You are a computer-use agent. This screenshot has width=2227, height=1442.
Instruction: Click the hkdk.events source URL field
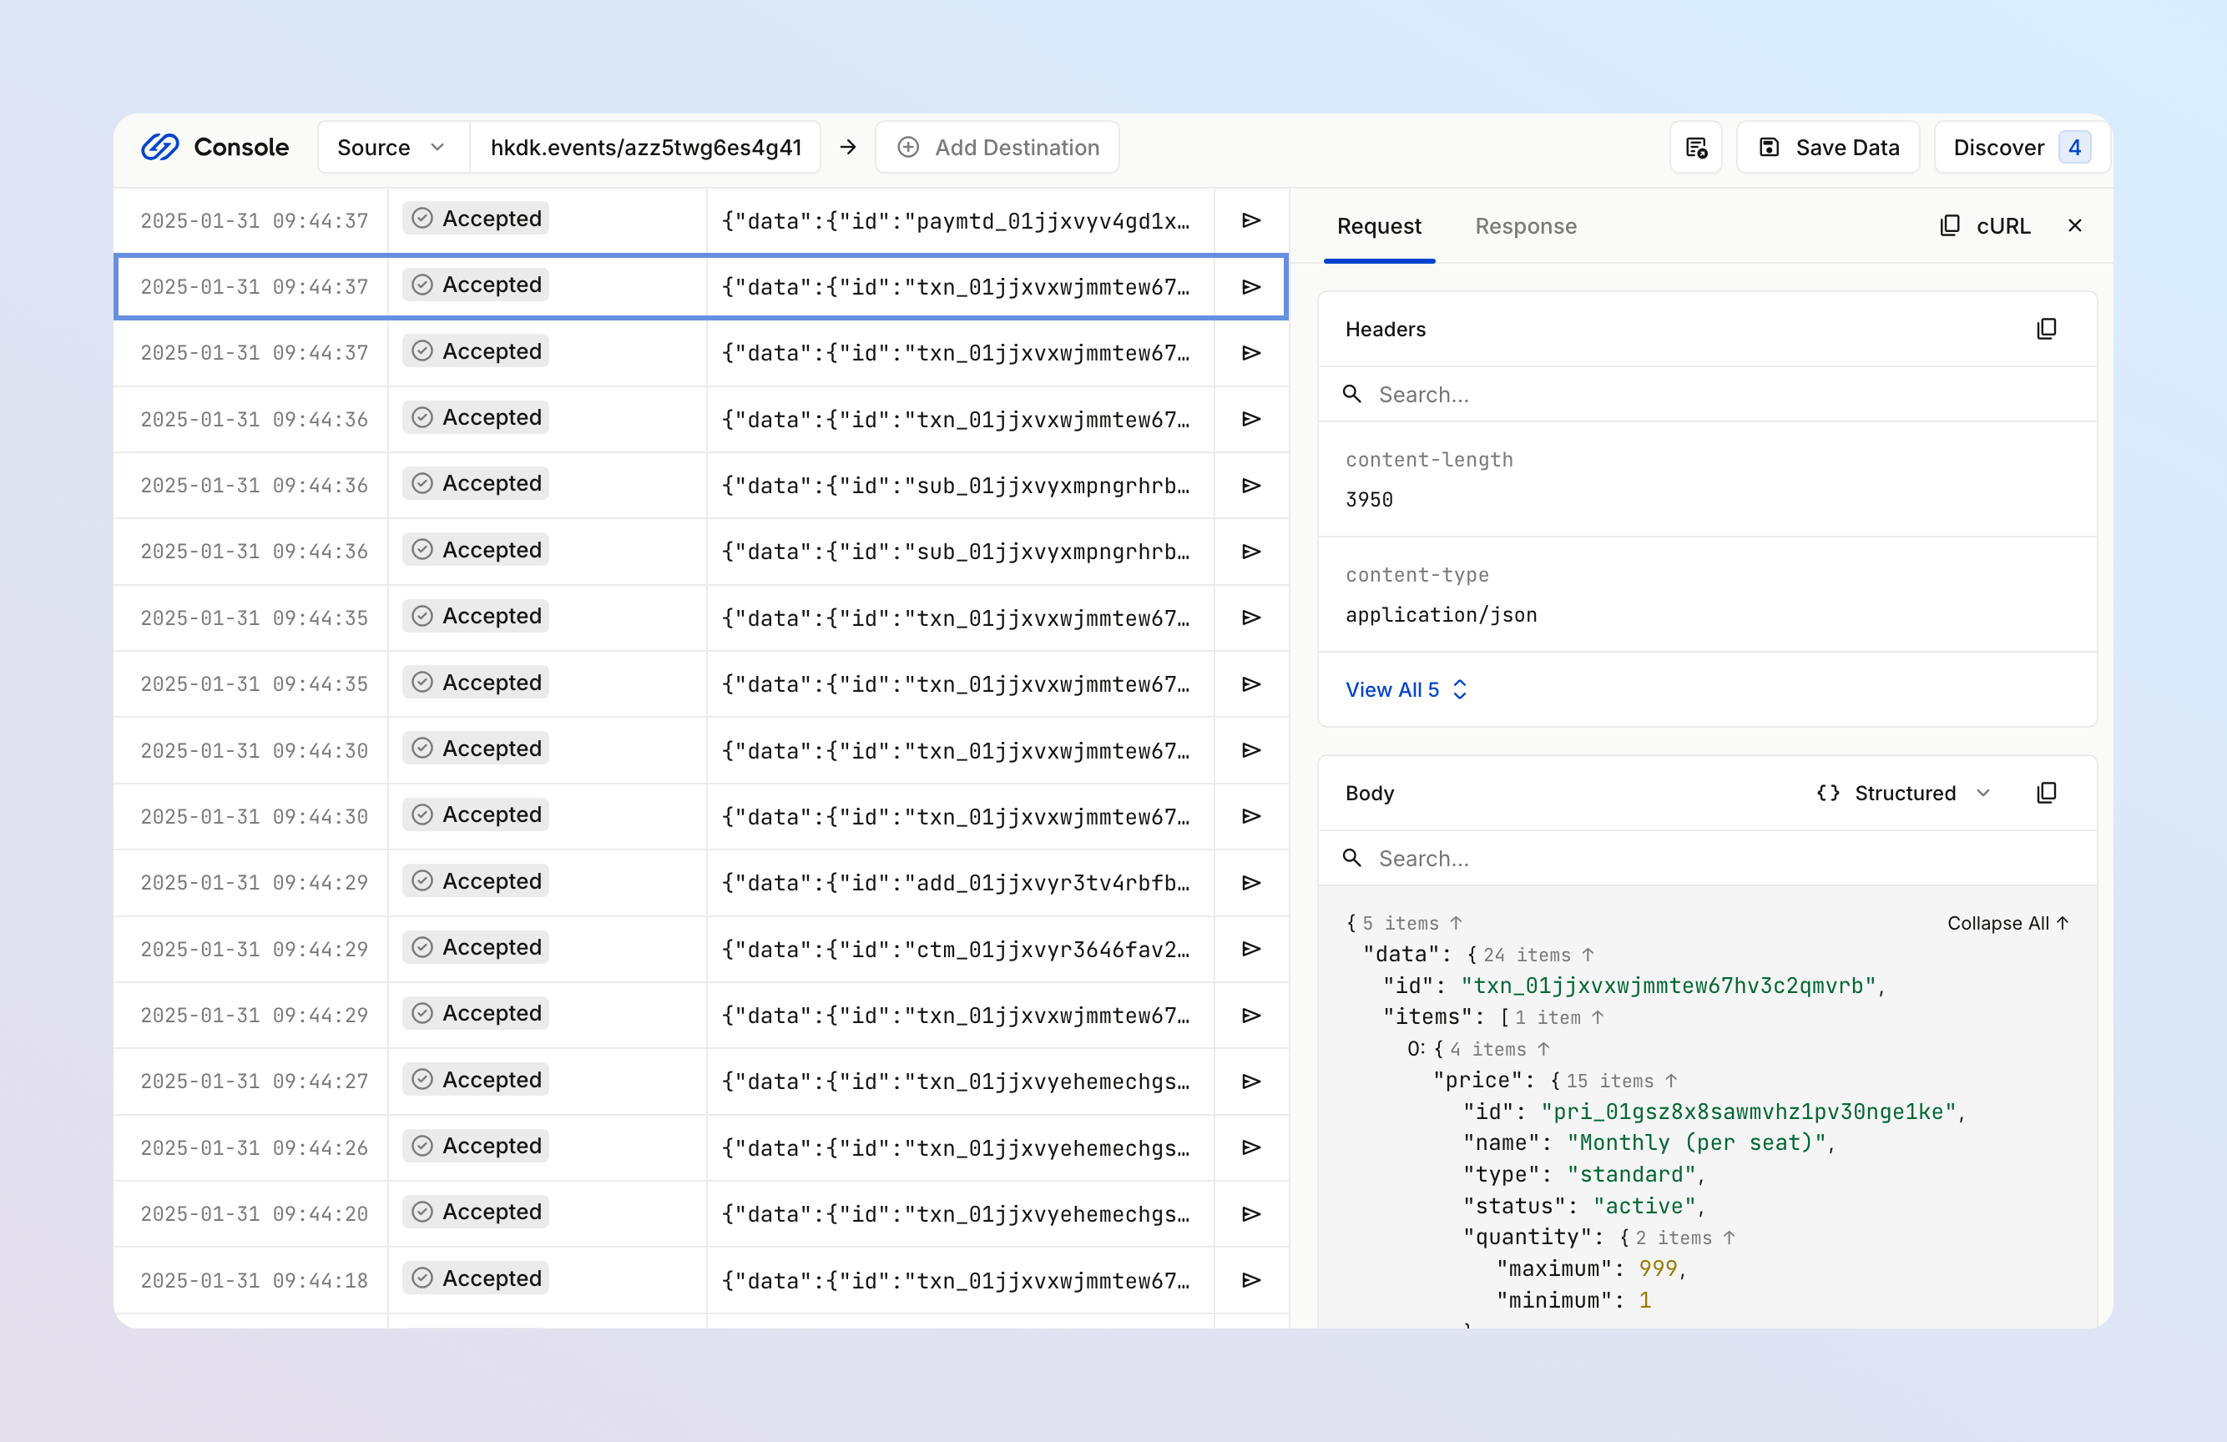tap(645, 147)
